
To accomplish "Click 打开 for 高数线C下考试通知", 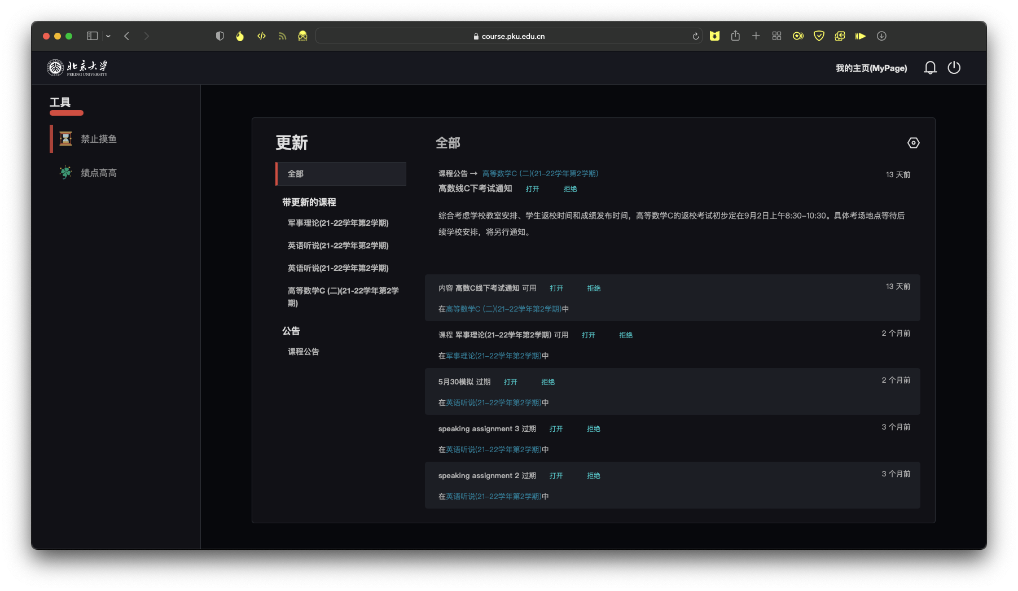I will pos(532,189).
